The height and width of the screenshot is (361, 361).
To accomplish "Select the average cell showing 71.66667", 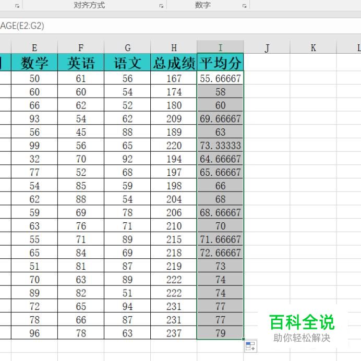I will 220,239.
